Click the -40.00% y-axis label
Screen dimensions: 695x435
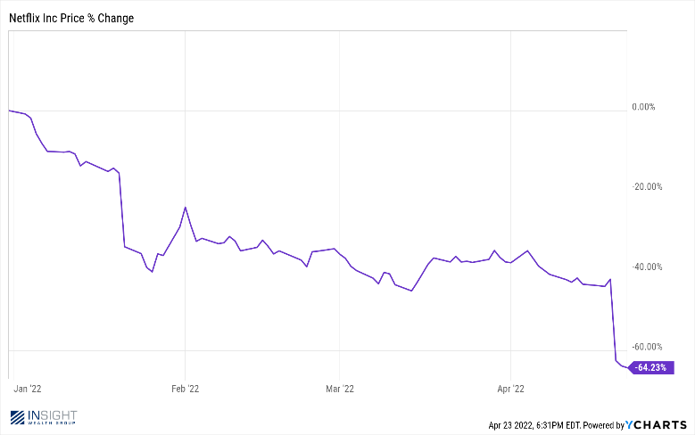coord(647,267)
